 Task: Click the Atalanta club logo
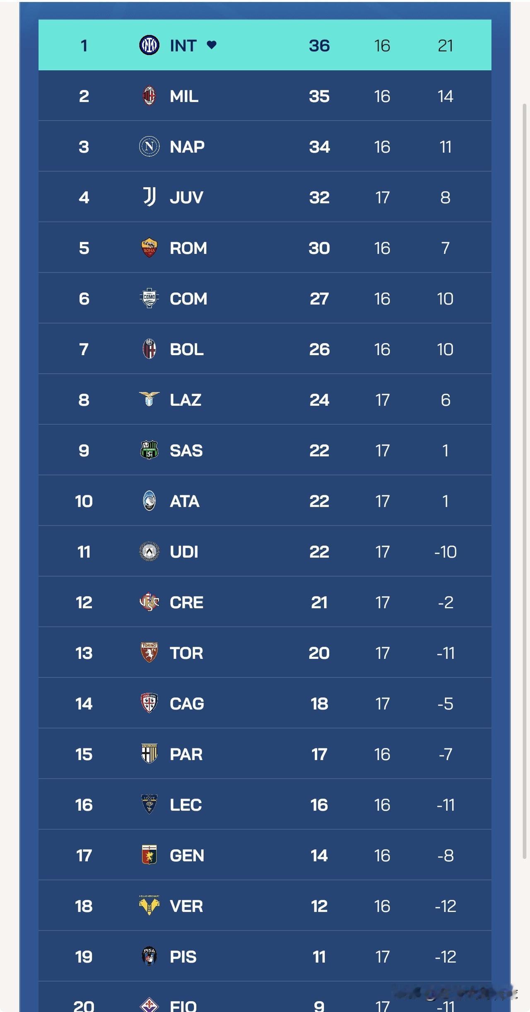tap(149, 501)
